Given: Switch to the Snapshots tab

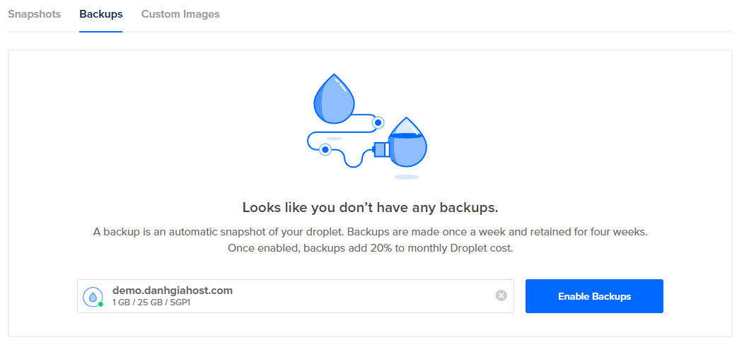Looking at the screenshot, I should pos(34,14).
